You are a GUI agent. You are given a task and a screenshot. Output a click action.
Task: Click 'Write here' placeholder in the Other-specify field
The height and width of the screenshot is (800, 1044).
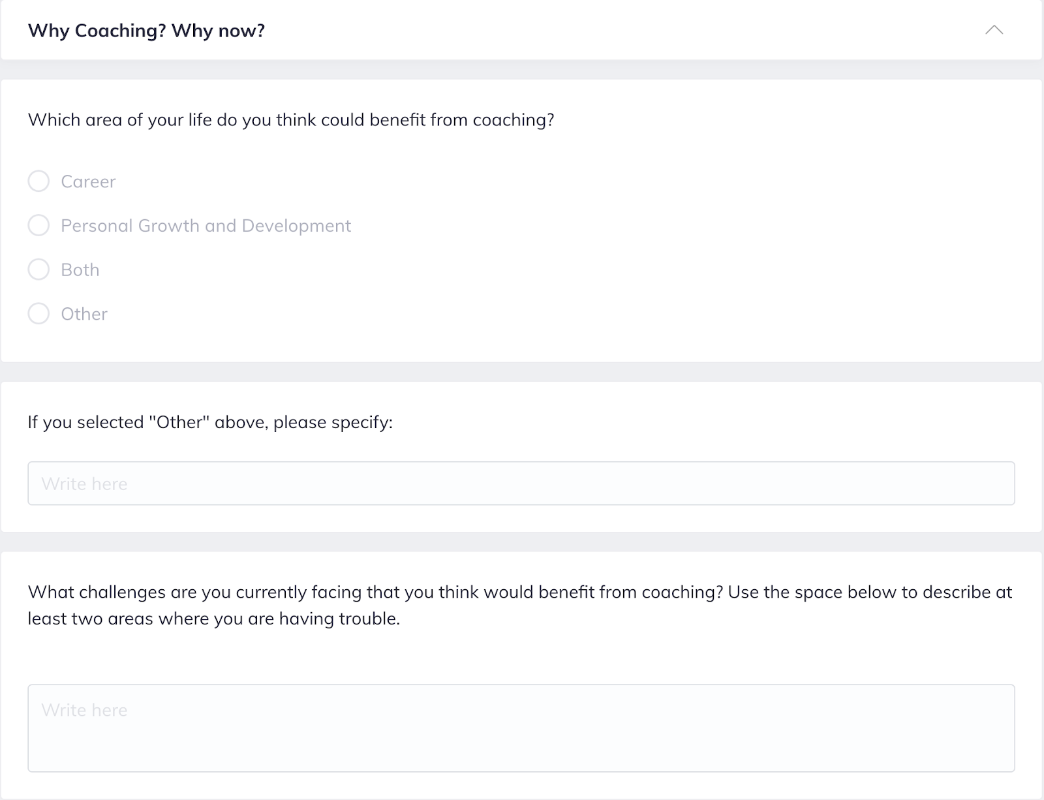click(x=84, y=484)
